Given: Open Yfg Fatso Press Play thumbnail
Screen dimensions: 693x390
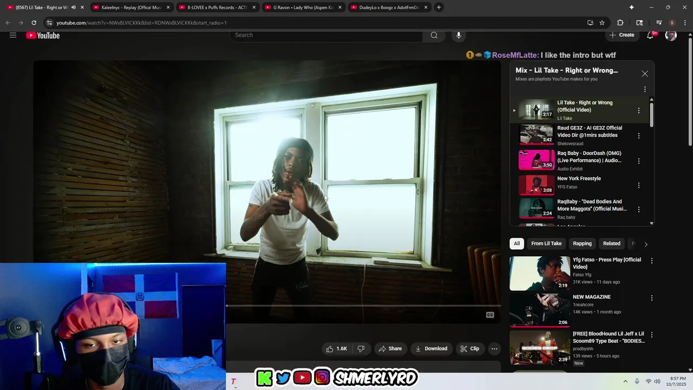Looking at the screenshot, I should (540, 274).
